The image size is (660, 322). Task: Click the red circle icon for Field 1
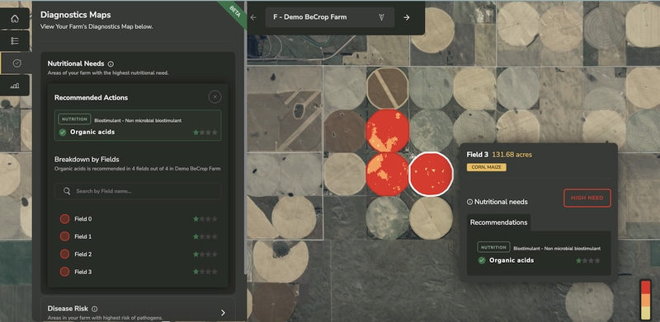64,236
